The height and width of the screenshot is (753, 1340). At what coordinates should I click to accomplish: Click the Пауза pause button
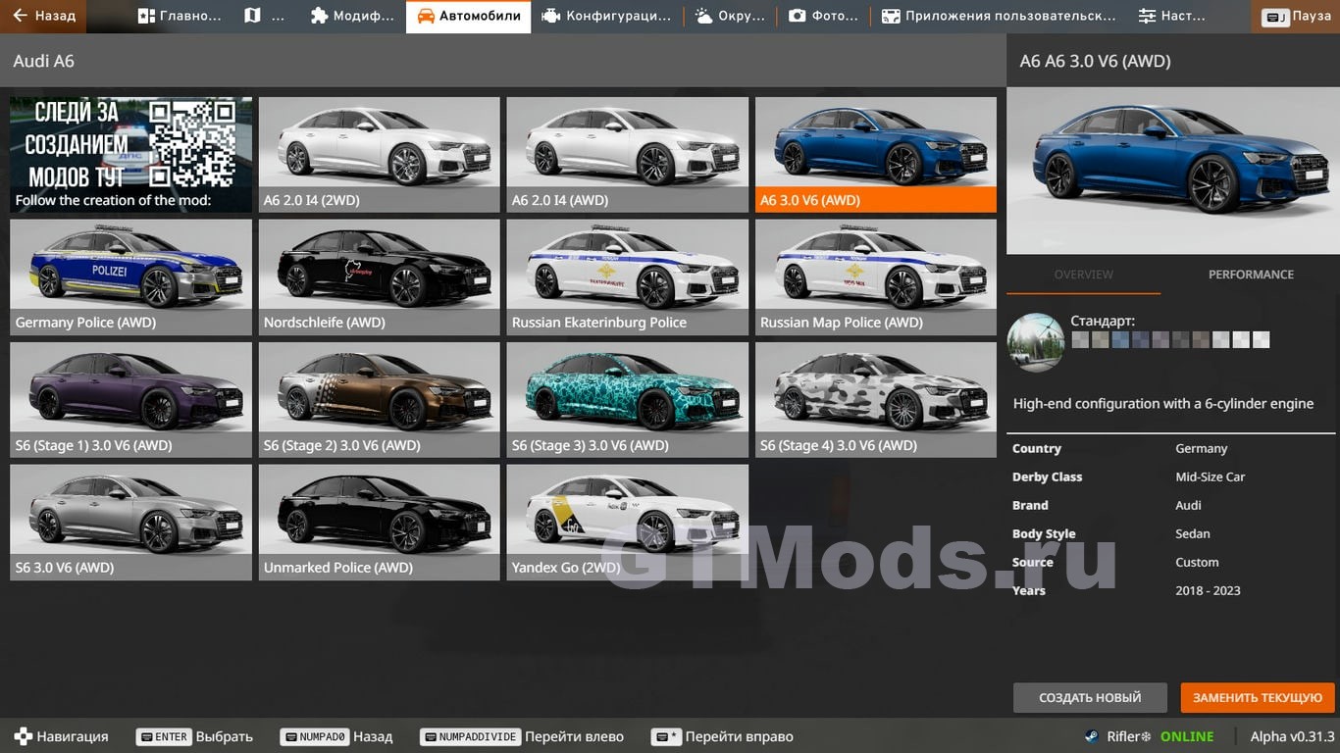(1297, 16)
